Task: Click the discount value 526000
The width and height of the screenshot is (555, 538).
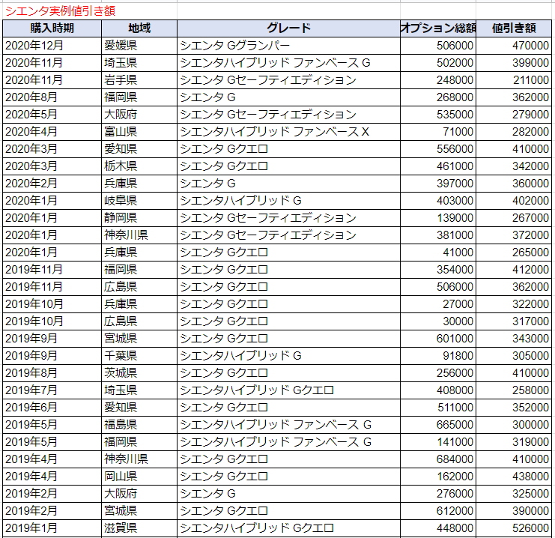Action: 514,528
